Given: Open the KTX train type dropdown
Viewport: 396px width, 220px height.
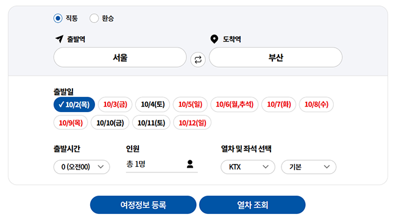Looking at the screenshot, I should tap(248, 167).
